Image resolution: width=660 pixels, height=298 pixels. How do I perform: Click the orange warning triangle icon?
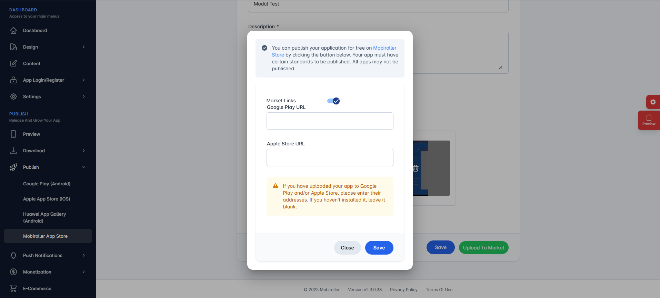[276, 186]
